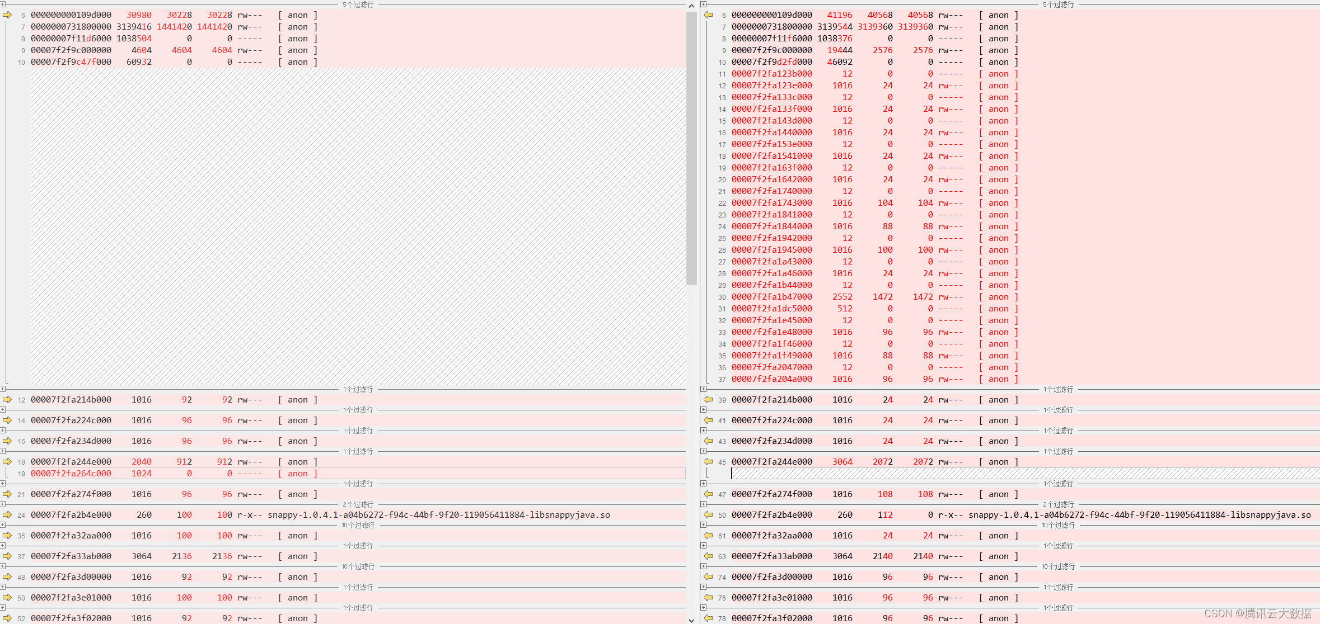Expand filtered lines above left line 21

[x=3, y=484]
